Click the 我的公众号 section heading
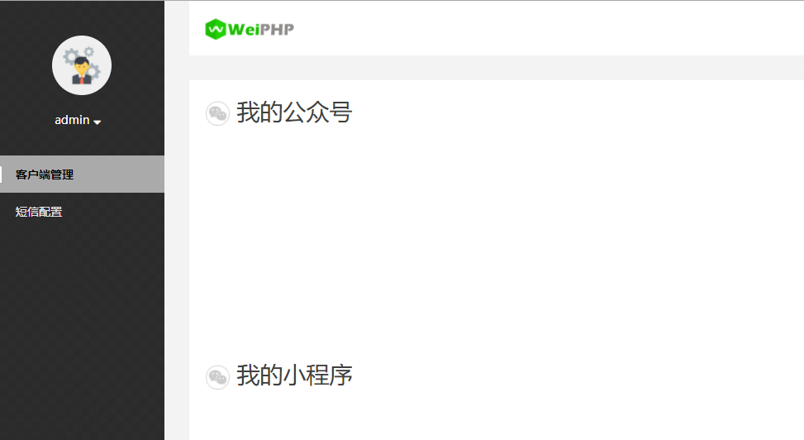 294,112
